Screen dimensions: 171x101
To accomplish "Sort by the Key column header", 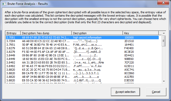I will (x=141, y=33).
